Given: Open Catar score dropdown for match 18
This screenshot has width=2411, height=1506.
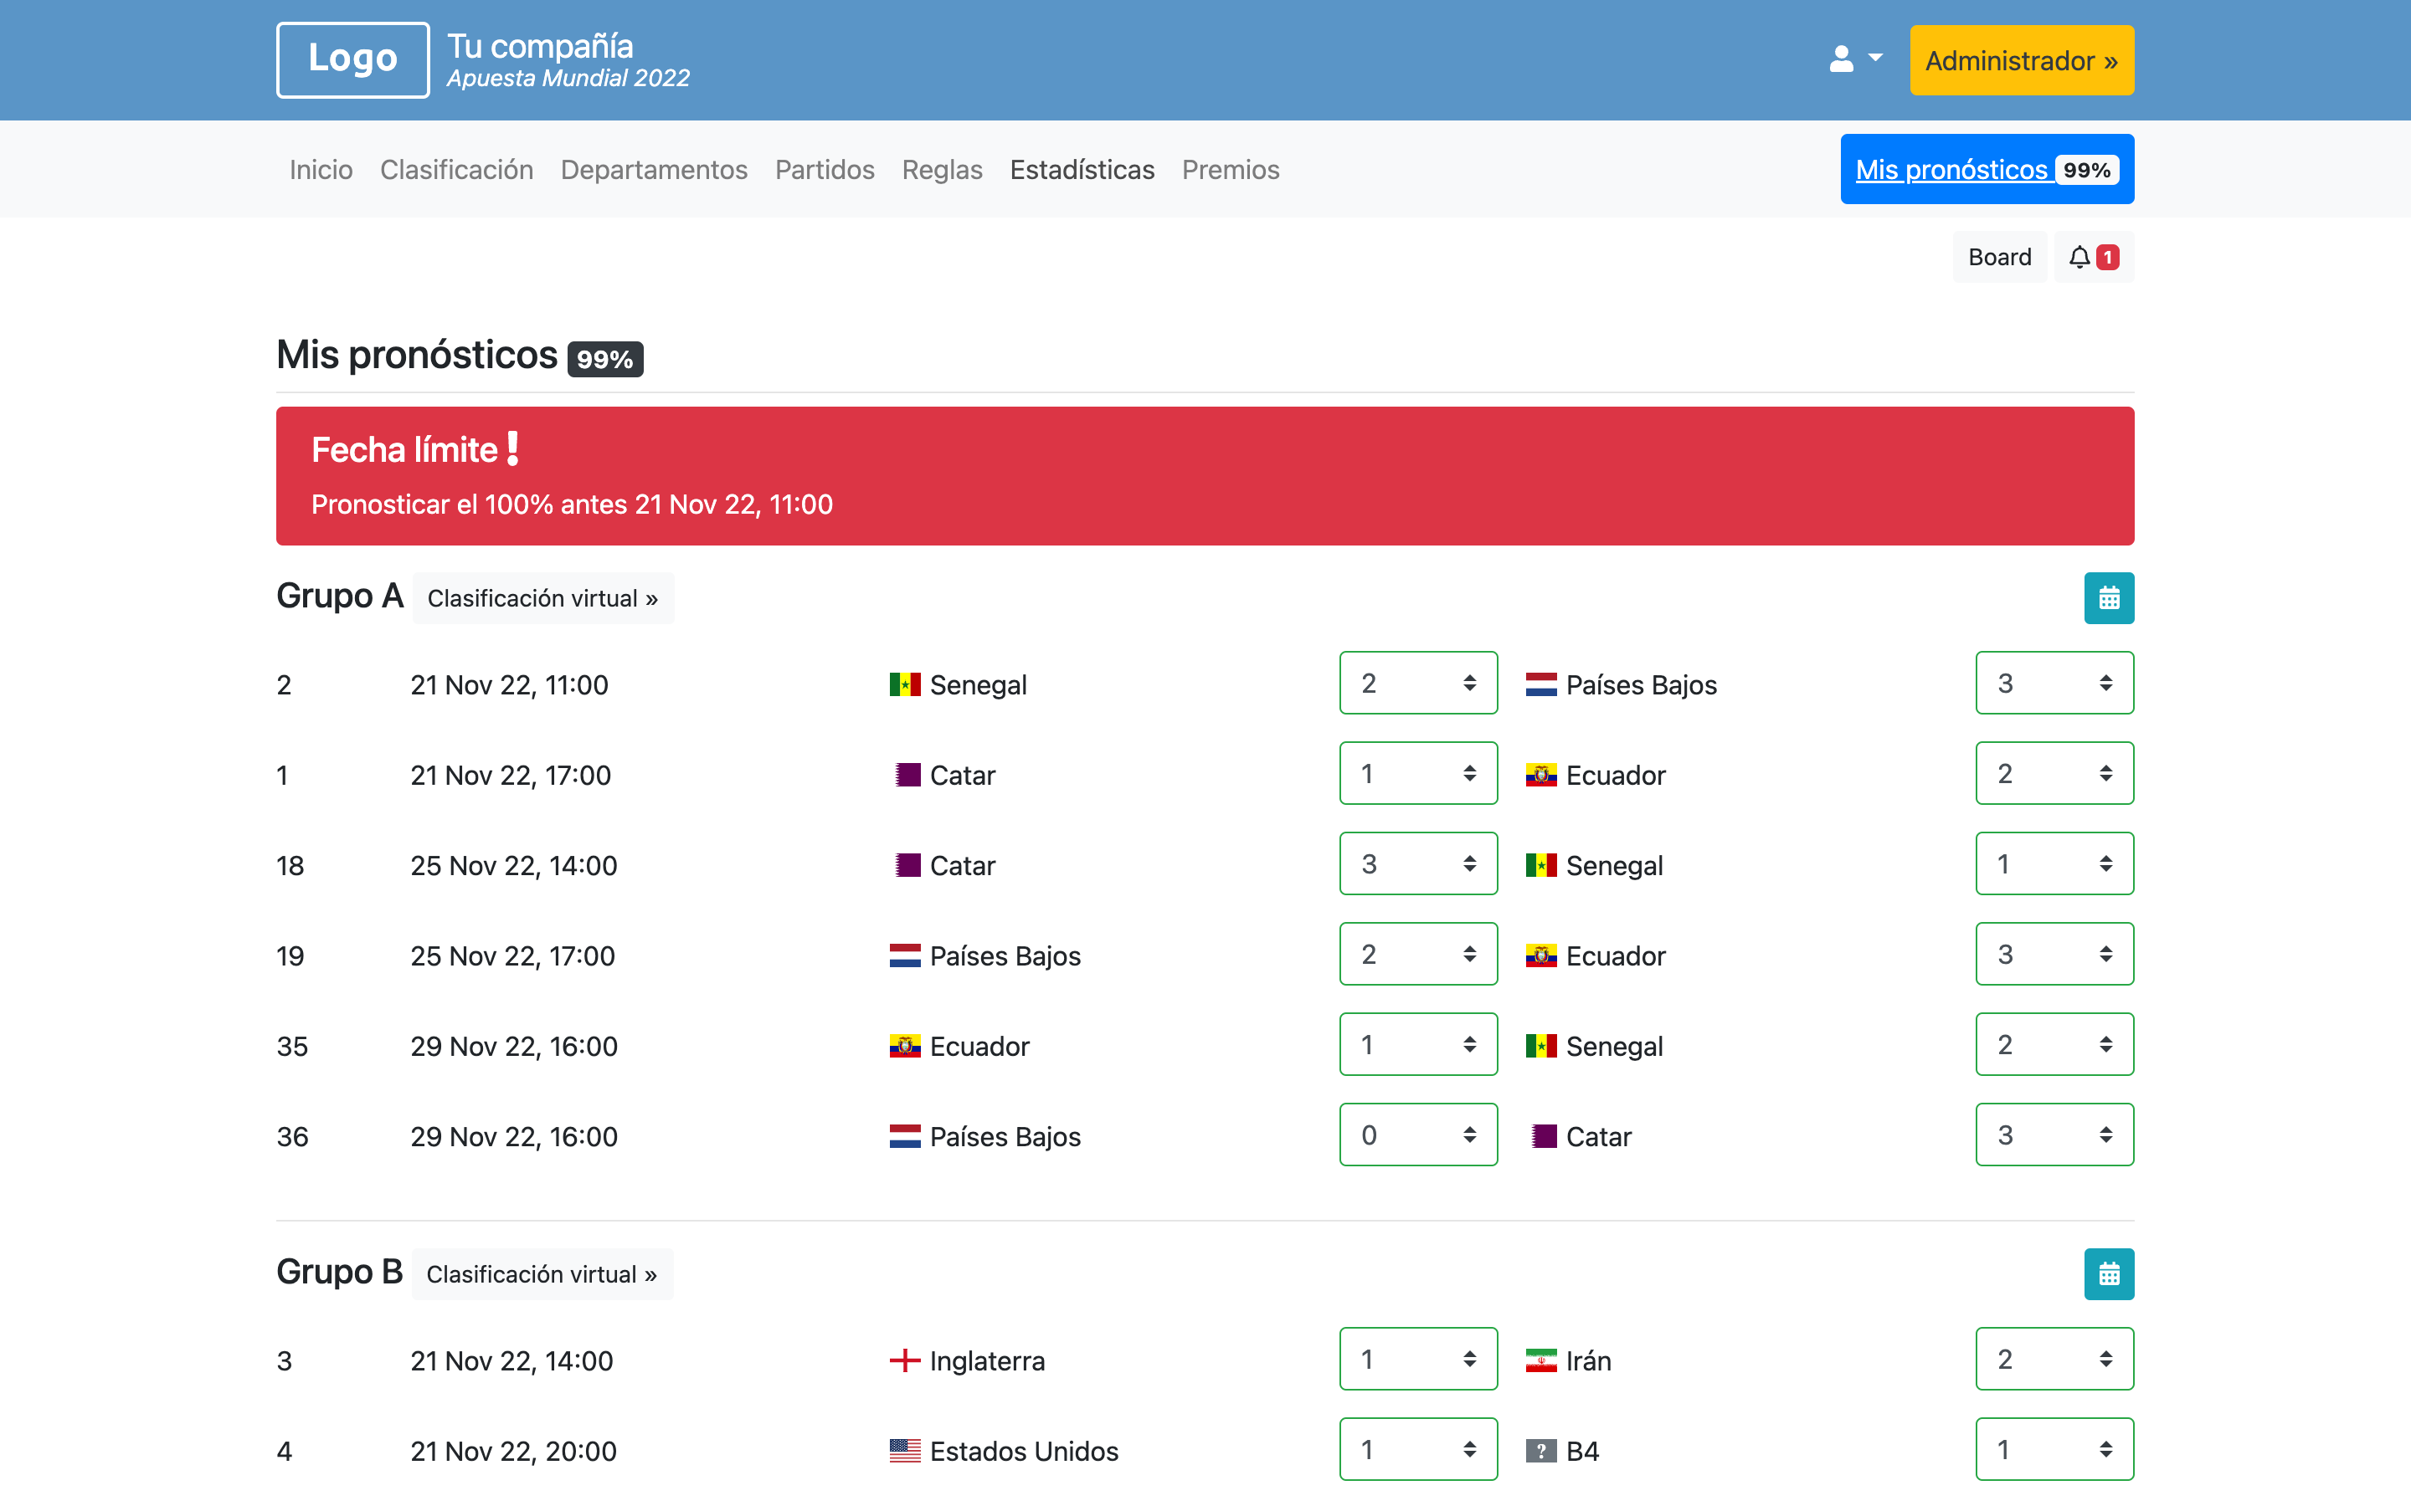Looking at the screenshot, I should pos(1417,863).
